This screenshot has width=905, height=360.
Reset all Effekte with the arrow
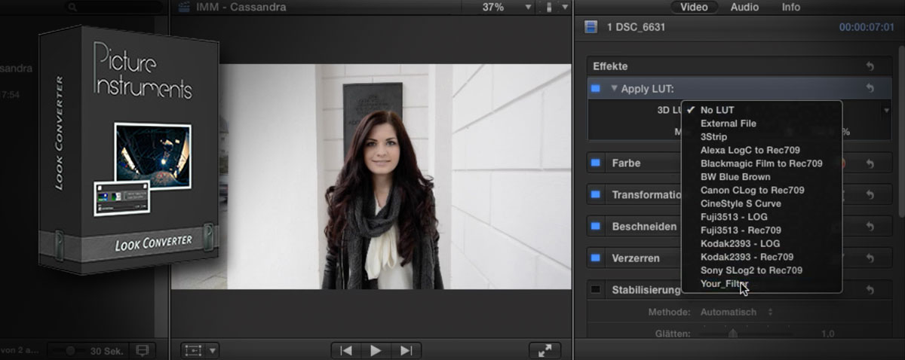870,67
